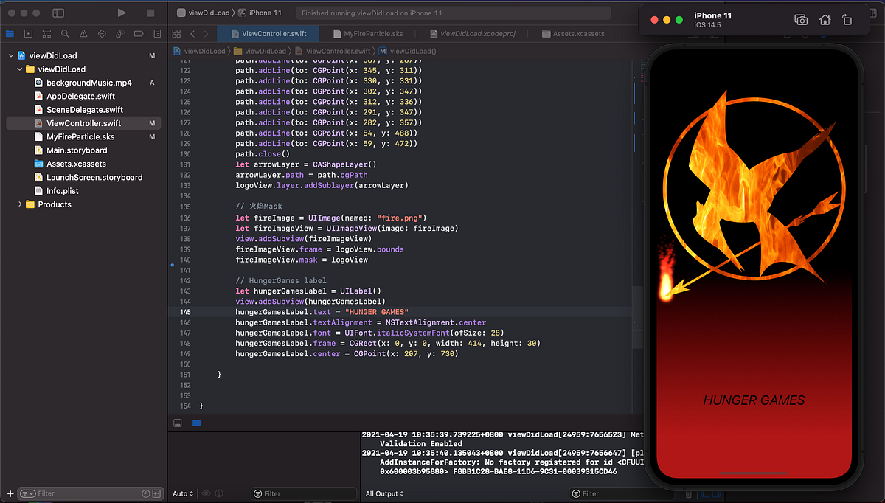Screen dimensions: 885x503
Task: Stop the running app with the Stop button
Action: pos(150,13)
